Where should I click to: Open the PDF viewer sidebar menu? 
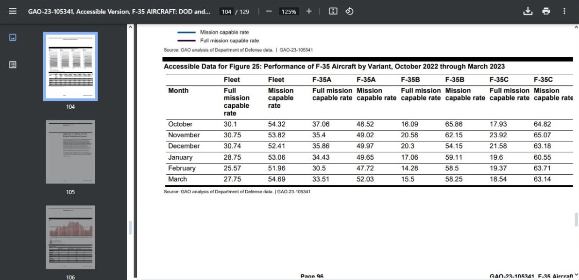pos(13,12)
